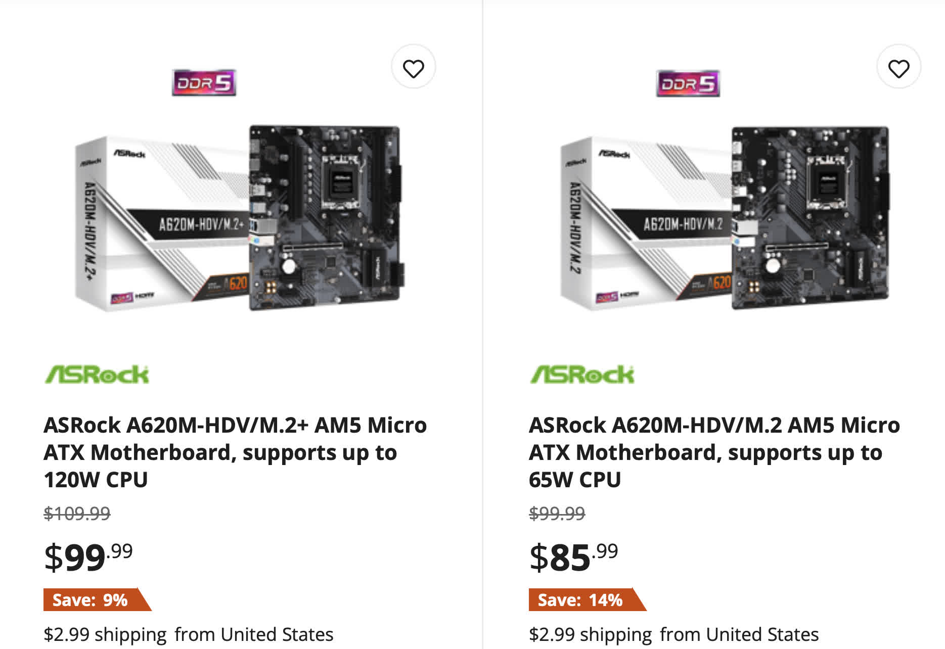The height and width of the screenshot is (649, 945).
Task: Click the left motherboard PCB picture
Action: (x=327, y=217)
